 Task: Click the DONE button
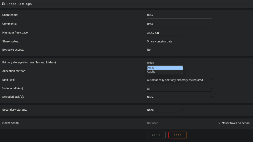(x=178, y=135)
